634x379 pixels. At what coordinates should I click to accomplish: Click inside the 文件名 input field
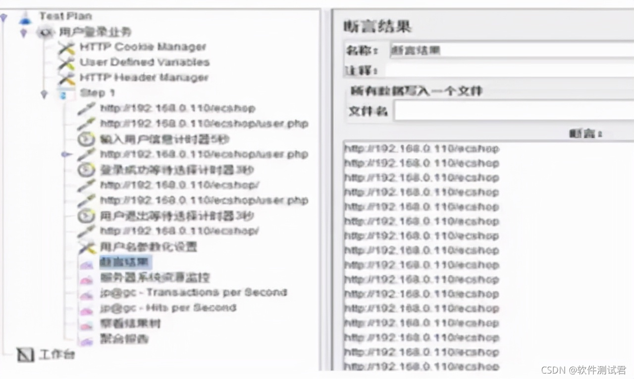click(495, 110)
